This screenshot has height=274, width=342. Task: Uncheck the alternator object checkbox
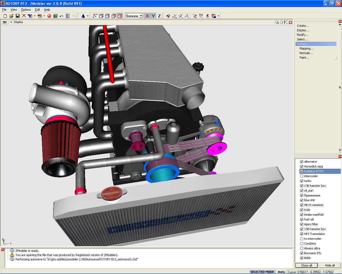coord(302,162)
